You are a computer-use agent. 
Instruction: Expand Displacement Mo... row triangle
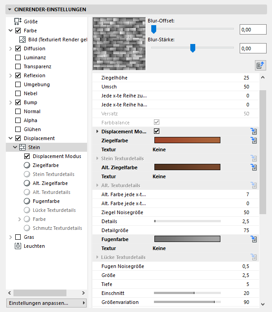pos(97,132)
